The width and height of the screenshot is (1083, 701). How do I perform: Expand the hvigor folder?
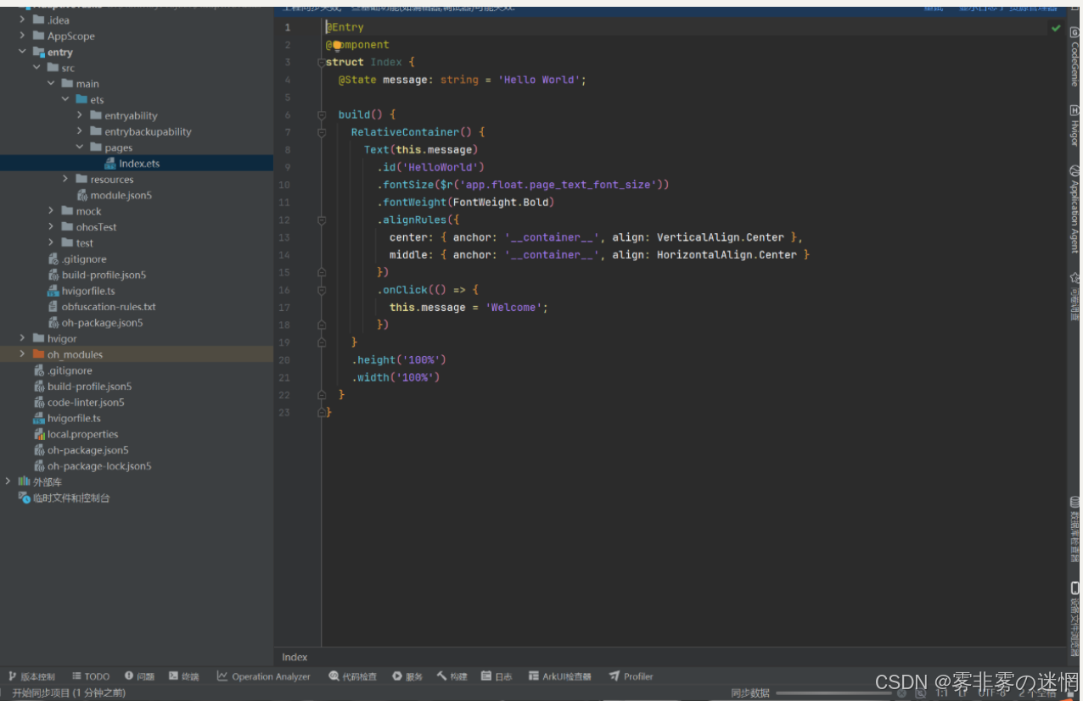coord(23,338)
